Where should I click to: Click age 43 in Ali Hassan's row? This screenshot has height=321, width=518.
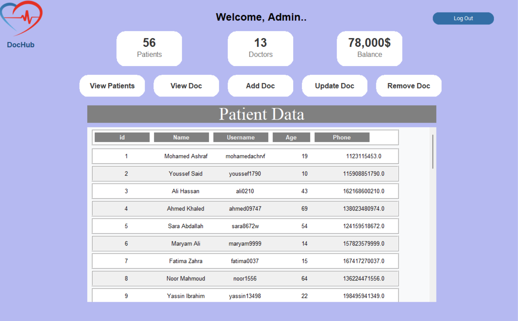click(x=305, y=191)
